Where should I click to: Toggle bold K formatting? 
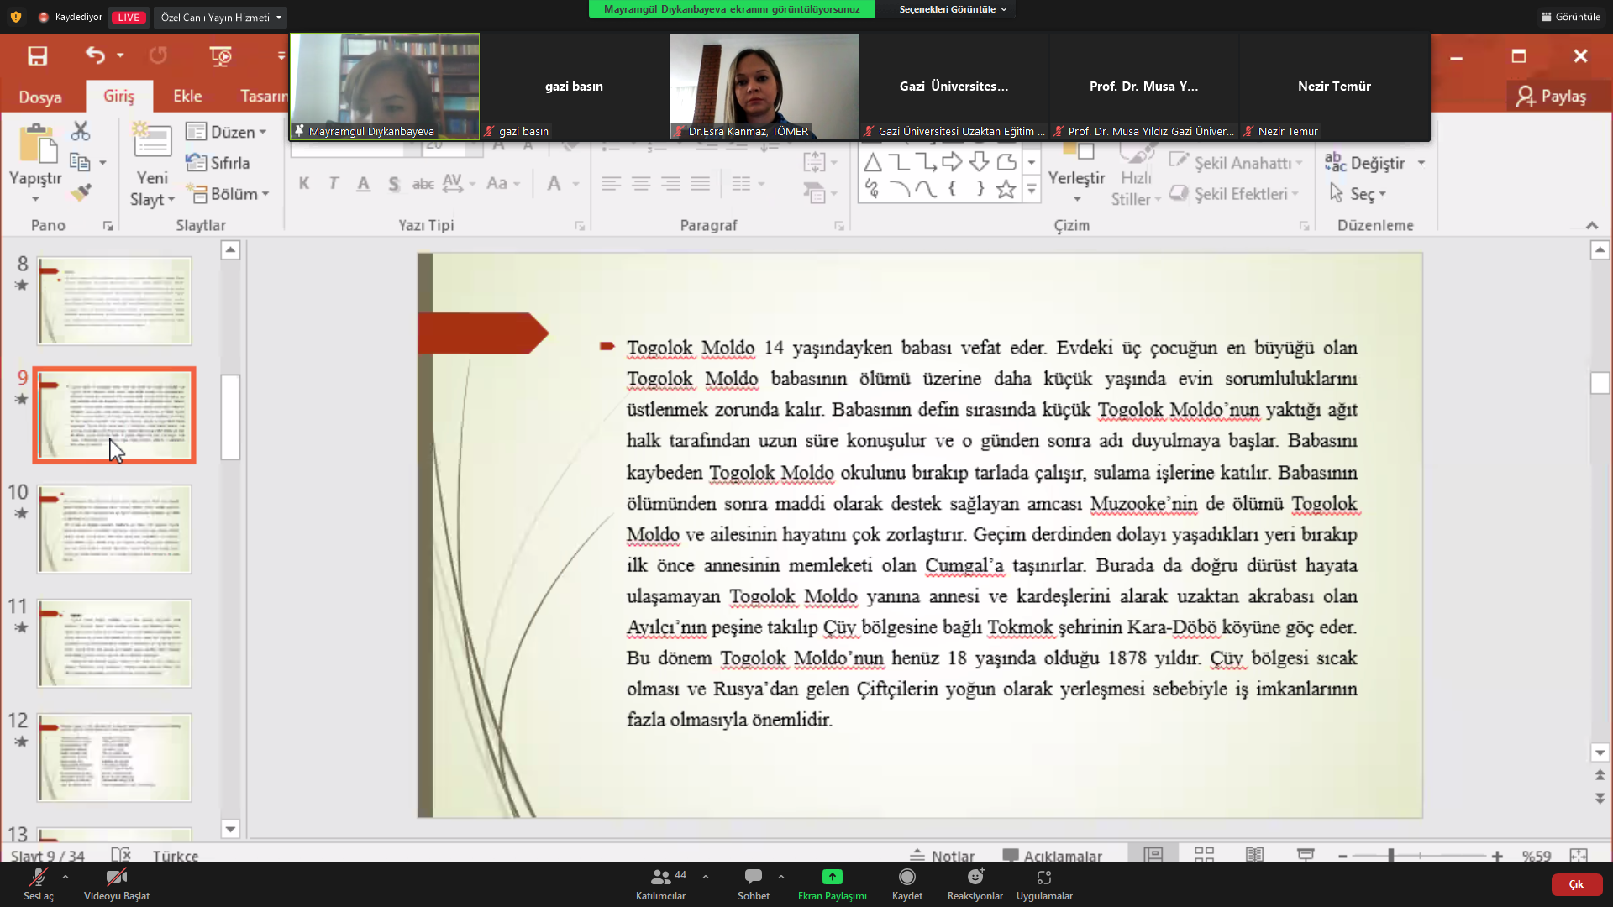point(304,183)
